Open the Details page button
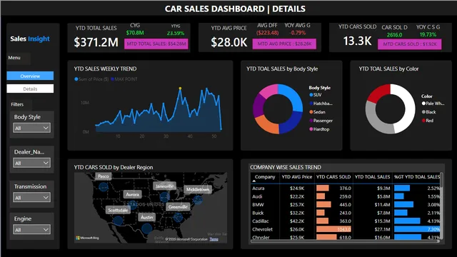 tap(30, 89)
